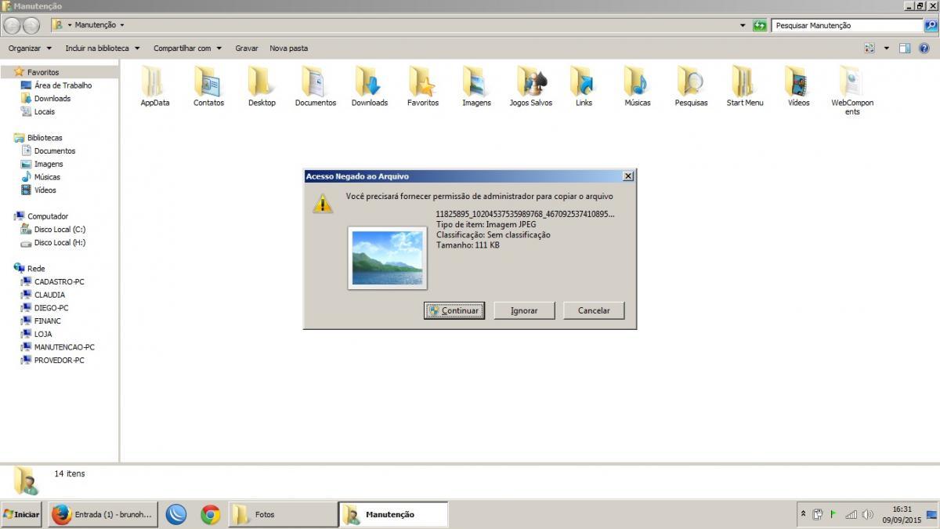The image size is (940, 529).
Task: Open the Organizar dropdown menu
Action: point(30,48)
